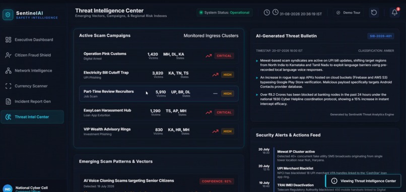Open Executive Dashboard menu item

[32, 40]
